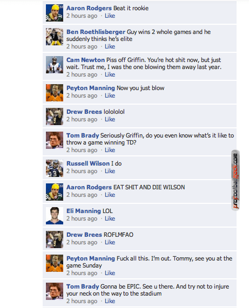
Task: Like Cam Newton's comment
Action: pyautogui.click(x=110, y=74)
